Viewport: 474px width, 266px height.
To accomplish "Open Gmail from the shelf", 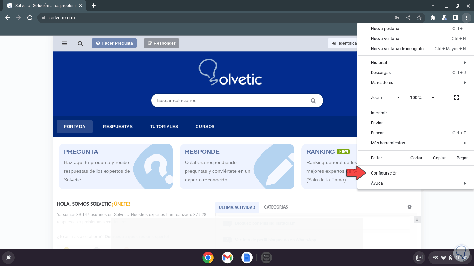I will tap(227, 258).
